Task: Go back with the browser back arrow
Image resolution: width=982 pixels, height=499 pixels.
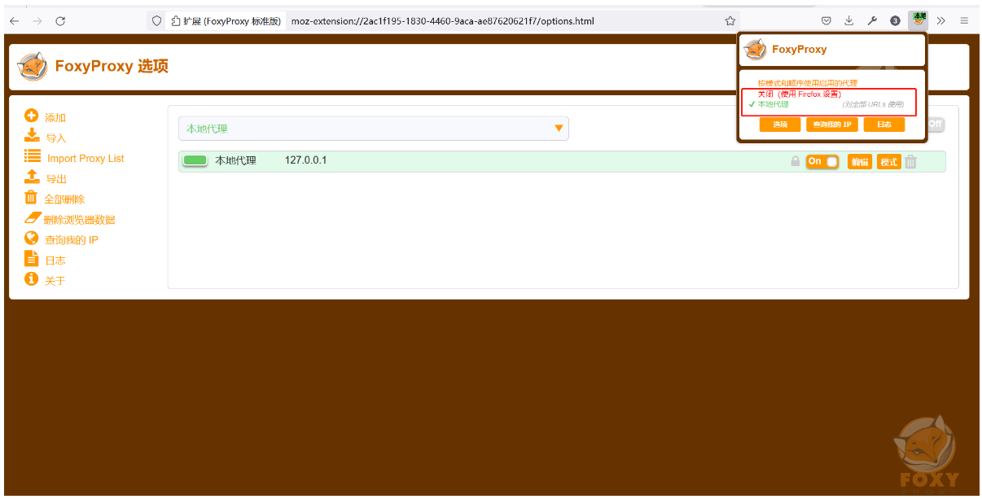Action: (15, 21)
